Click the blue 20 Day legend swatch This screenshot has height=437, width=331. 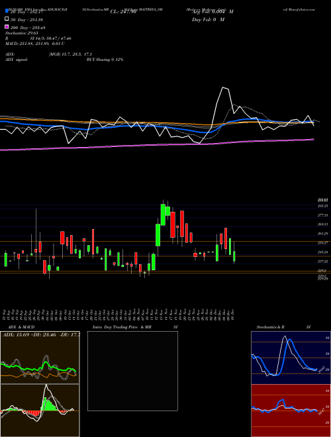pyautogui.click(x=7, y=11)
